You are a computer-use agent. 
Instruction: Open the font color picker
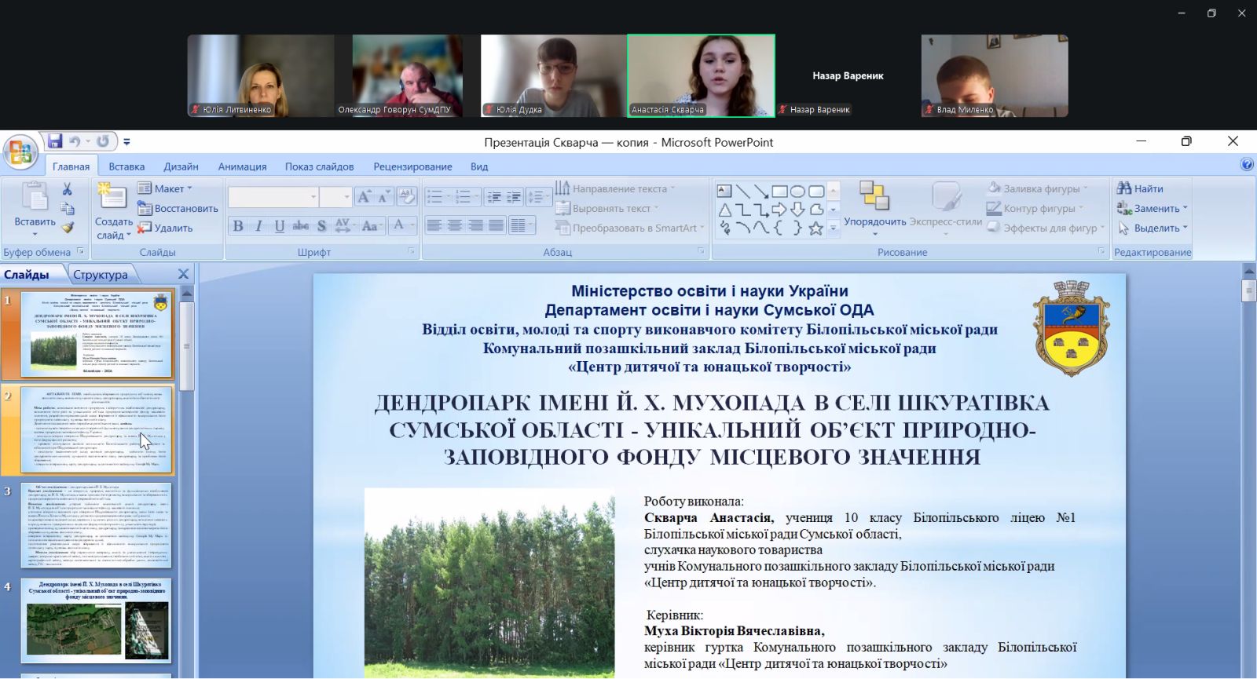click(402, 226)
